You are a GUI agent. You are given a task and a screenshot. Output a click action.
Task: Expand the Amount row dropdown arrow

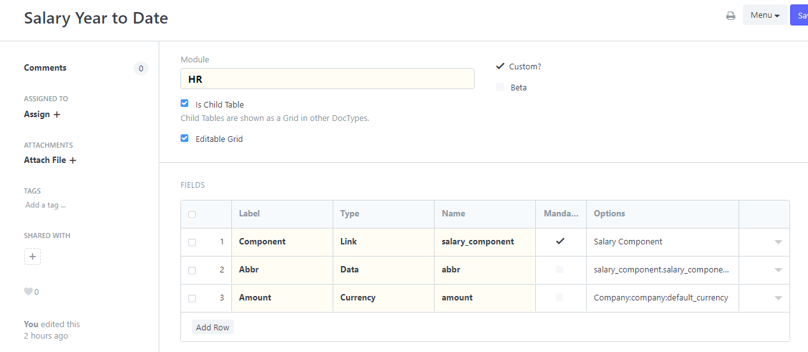pos(778,298)
